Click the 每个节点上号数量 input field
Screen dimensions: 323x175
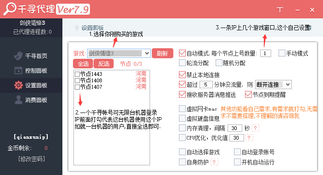[x=265, y=53]
